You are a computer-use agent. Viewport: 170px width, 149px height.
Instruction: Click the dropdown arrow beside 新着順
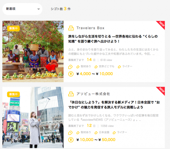tap(38, 9)
